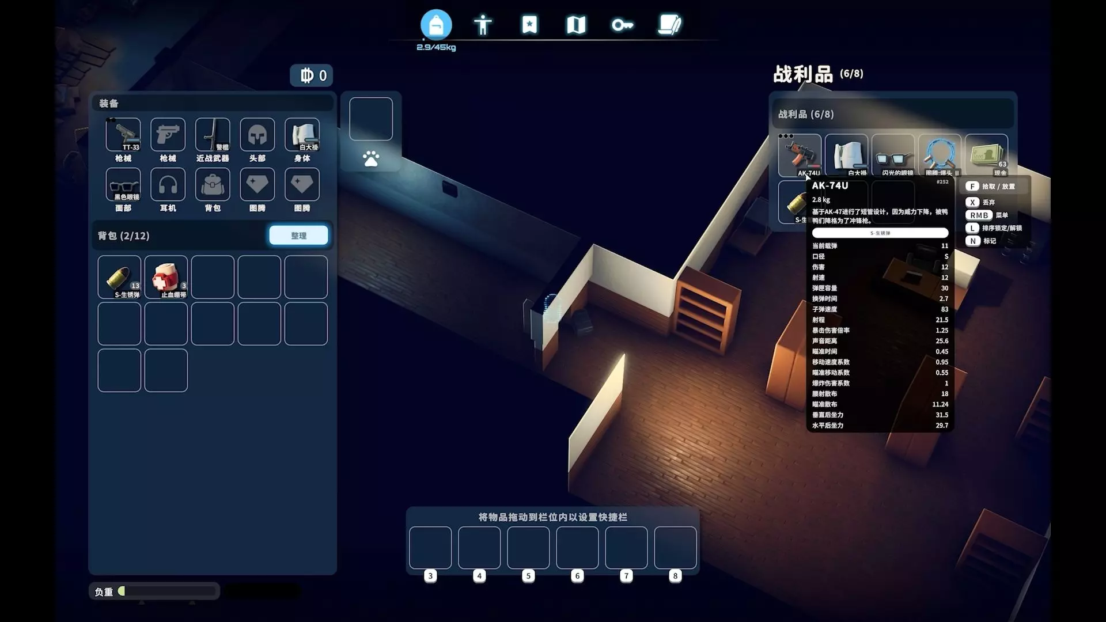The height and width of the screenshot is (622, 1106).
Task: Open the map tab icon
Action: pos(575,25)
